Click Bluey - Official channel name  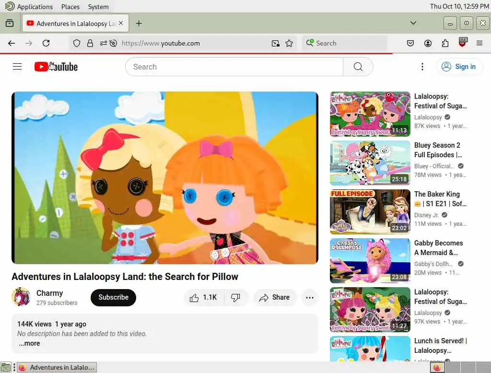pos(434,166)
